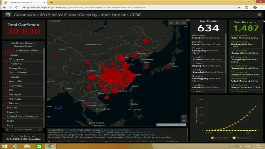This screenshot has height=149, width=265.
Task: Reload the dashboard page
Action: (17, 7)
